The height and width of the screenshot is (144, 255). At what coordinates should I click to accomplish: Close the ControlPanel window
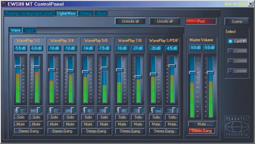click(x=251, y=4)
